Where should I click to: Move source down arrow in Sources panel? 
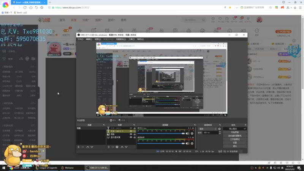click(126, 147)
